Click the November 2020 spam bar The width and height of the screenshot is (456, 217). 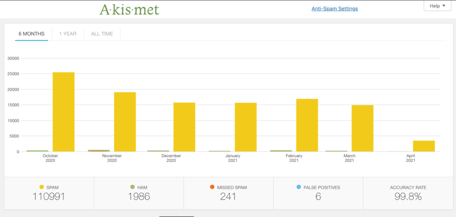pyautogui.click(x=125, y=122)
